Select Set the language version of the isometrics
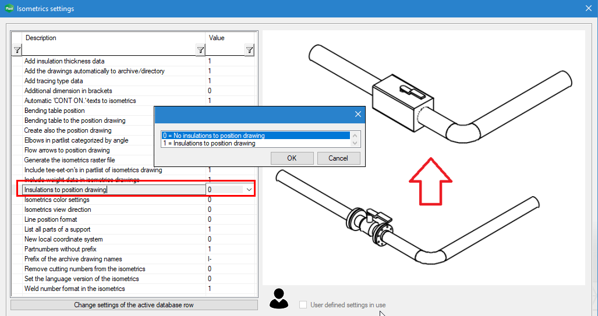598x316 pixels. [133, 279]
